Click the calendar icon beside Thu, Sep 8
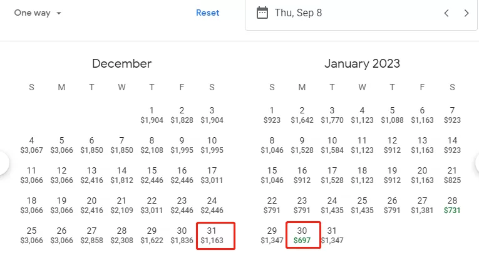479x260 pixels. pos(262,13)
